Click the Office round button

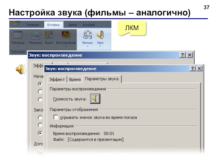tap(15, 23)
